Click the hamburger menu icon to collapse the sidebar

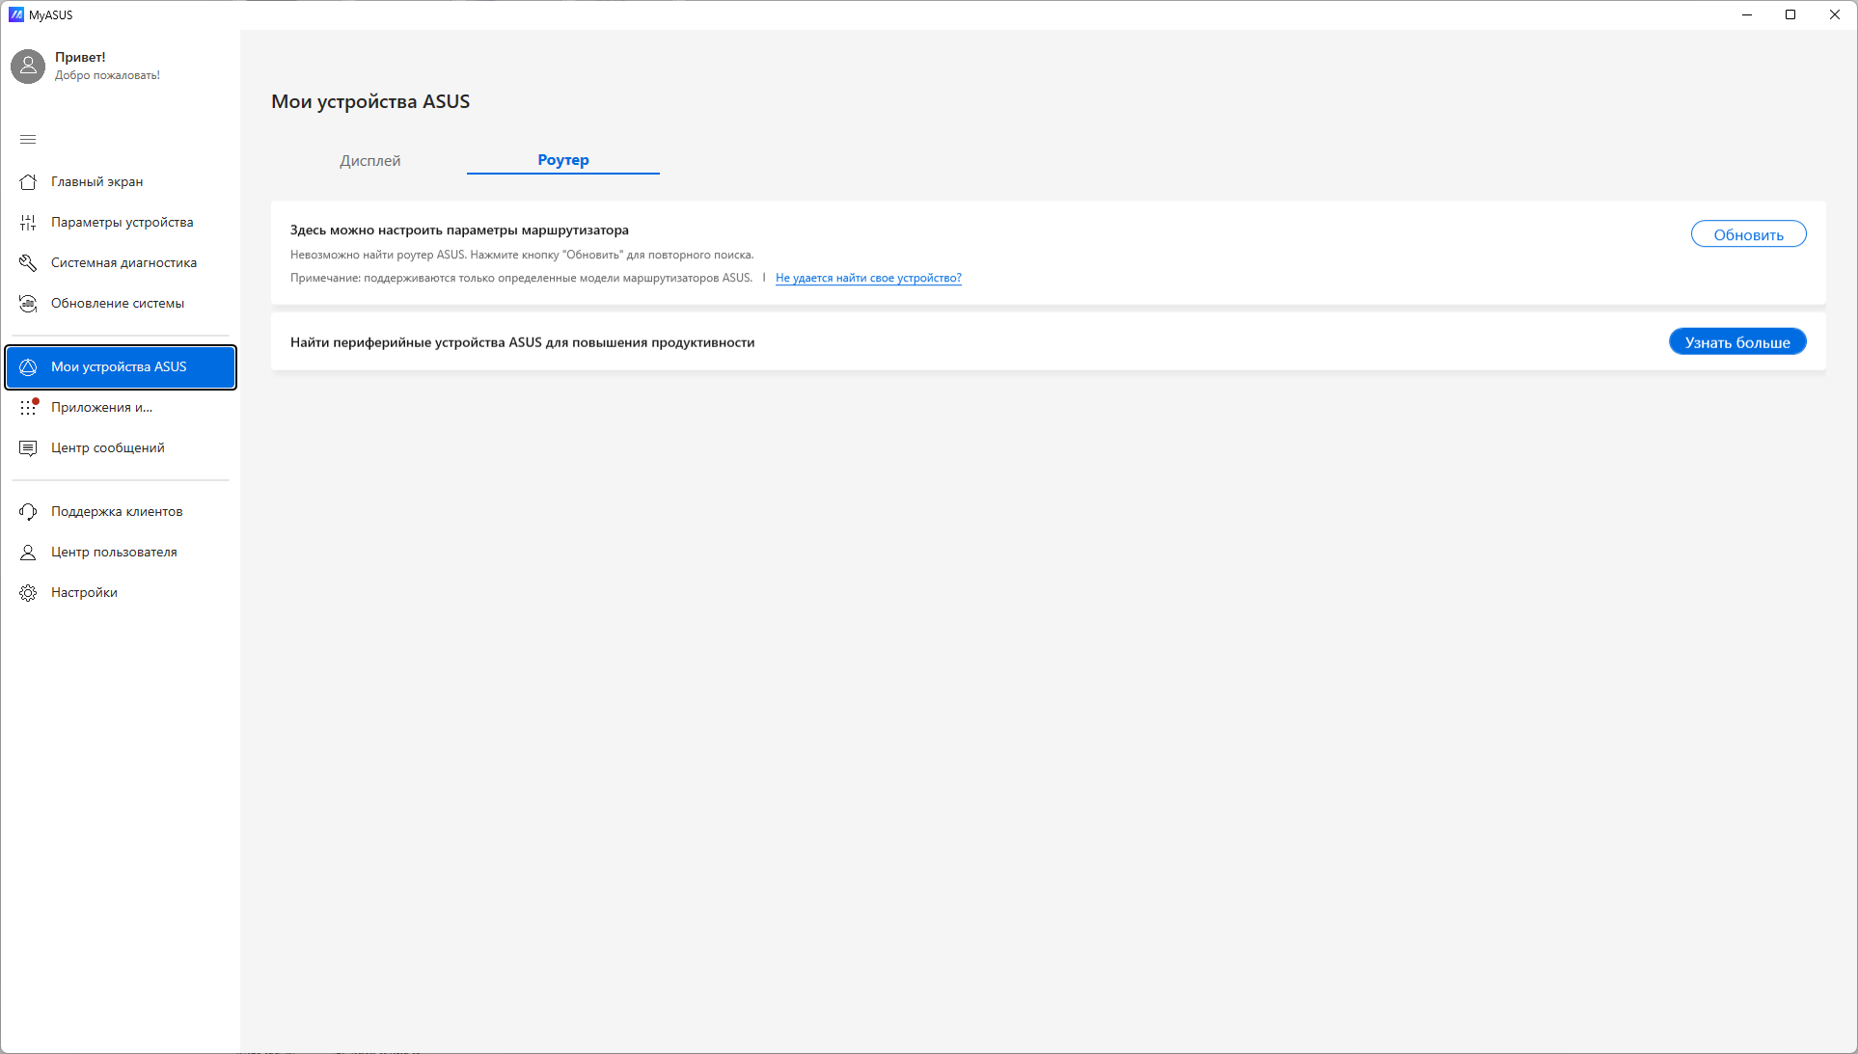[x=28, y=140]
